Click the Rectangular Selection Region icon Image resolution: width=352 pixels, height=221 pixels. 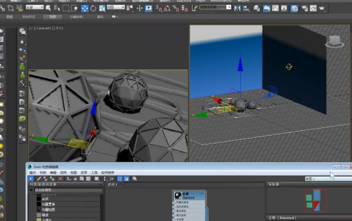tap(66, 8)
